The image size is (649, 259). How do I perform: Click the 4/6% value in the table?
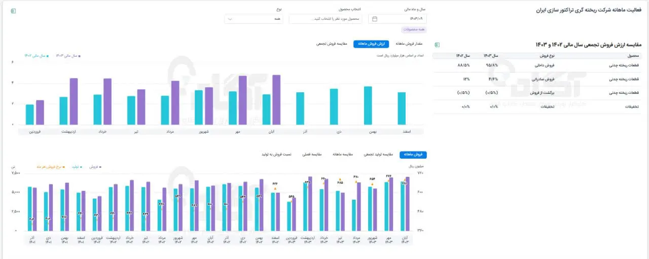tap(494, 79)
